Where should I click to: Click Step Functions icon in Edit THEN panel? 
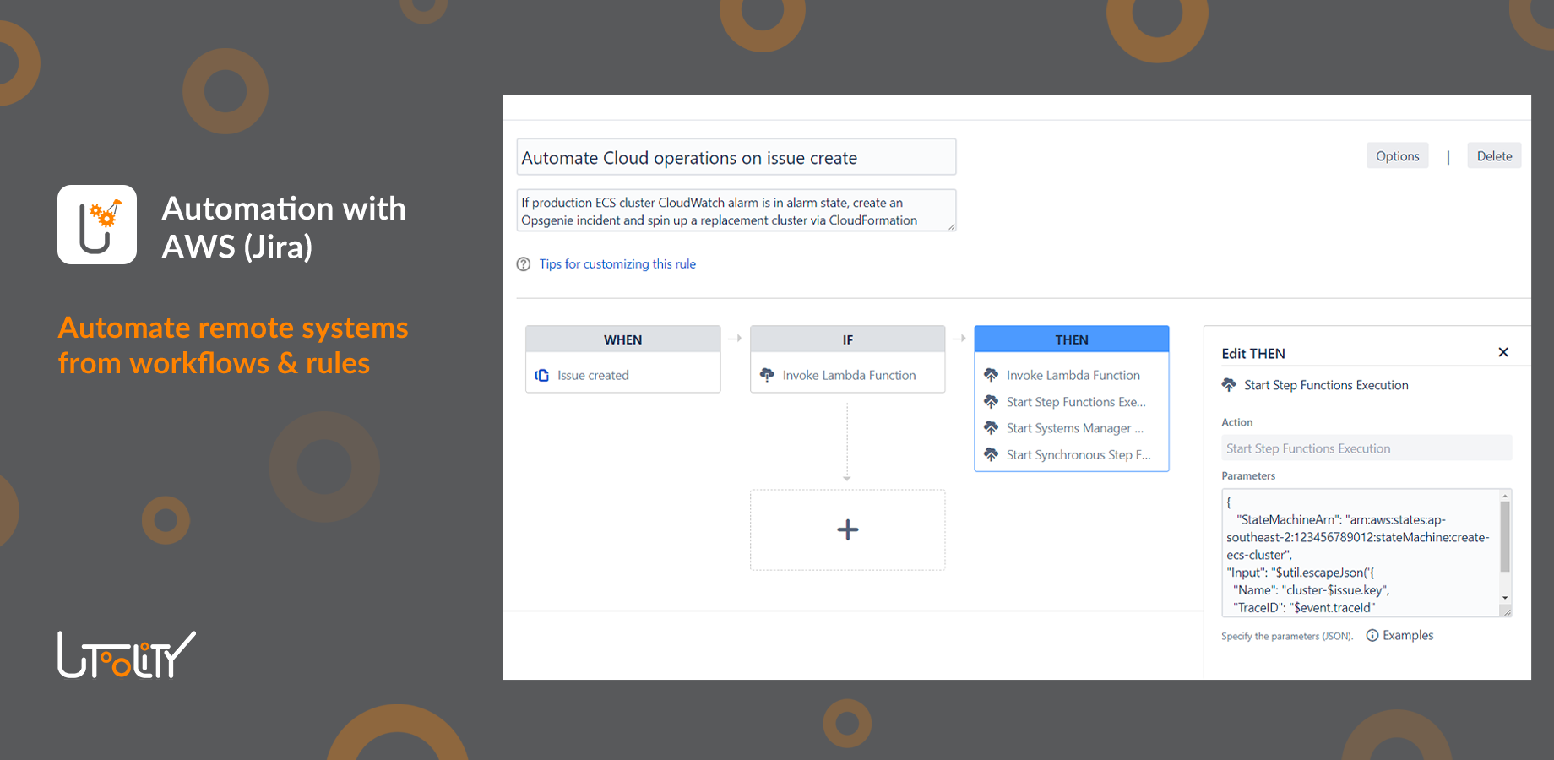point(1230,385)
